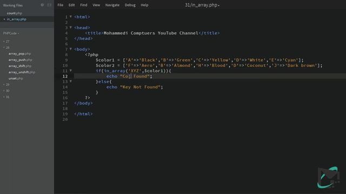The image size is (346, 194).
Task: Open the View menu
Action: point(96,5)
